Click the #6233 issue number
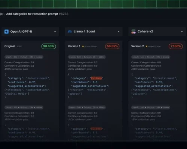187x149 pixels. (64, 14)
